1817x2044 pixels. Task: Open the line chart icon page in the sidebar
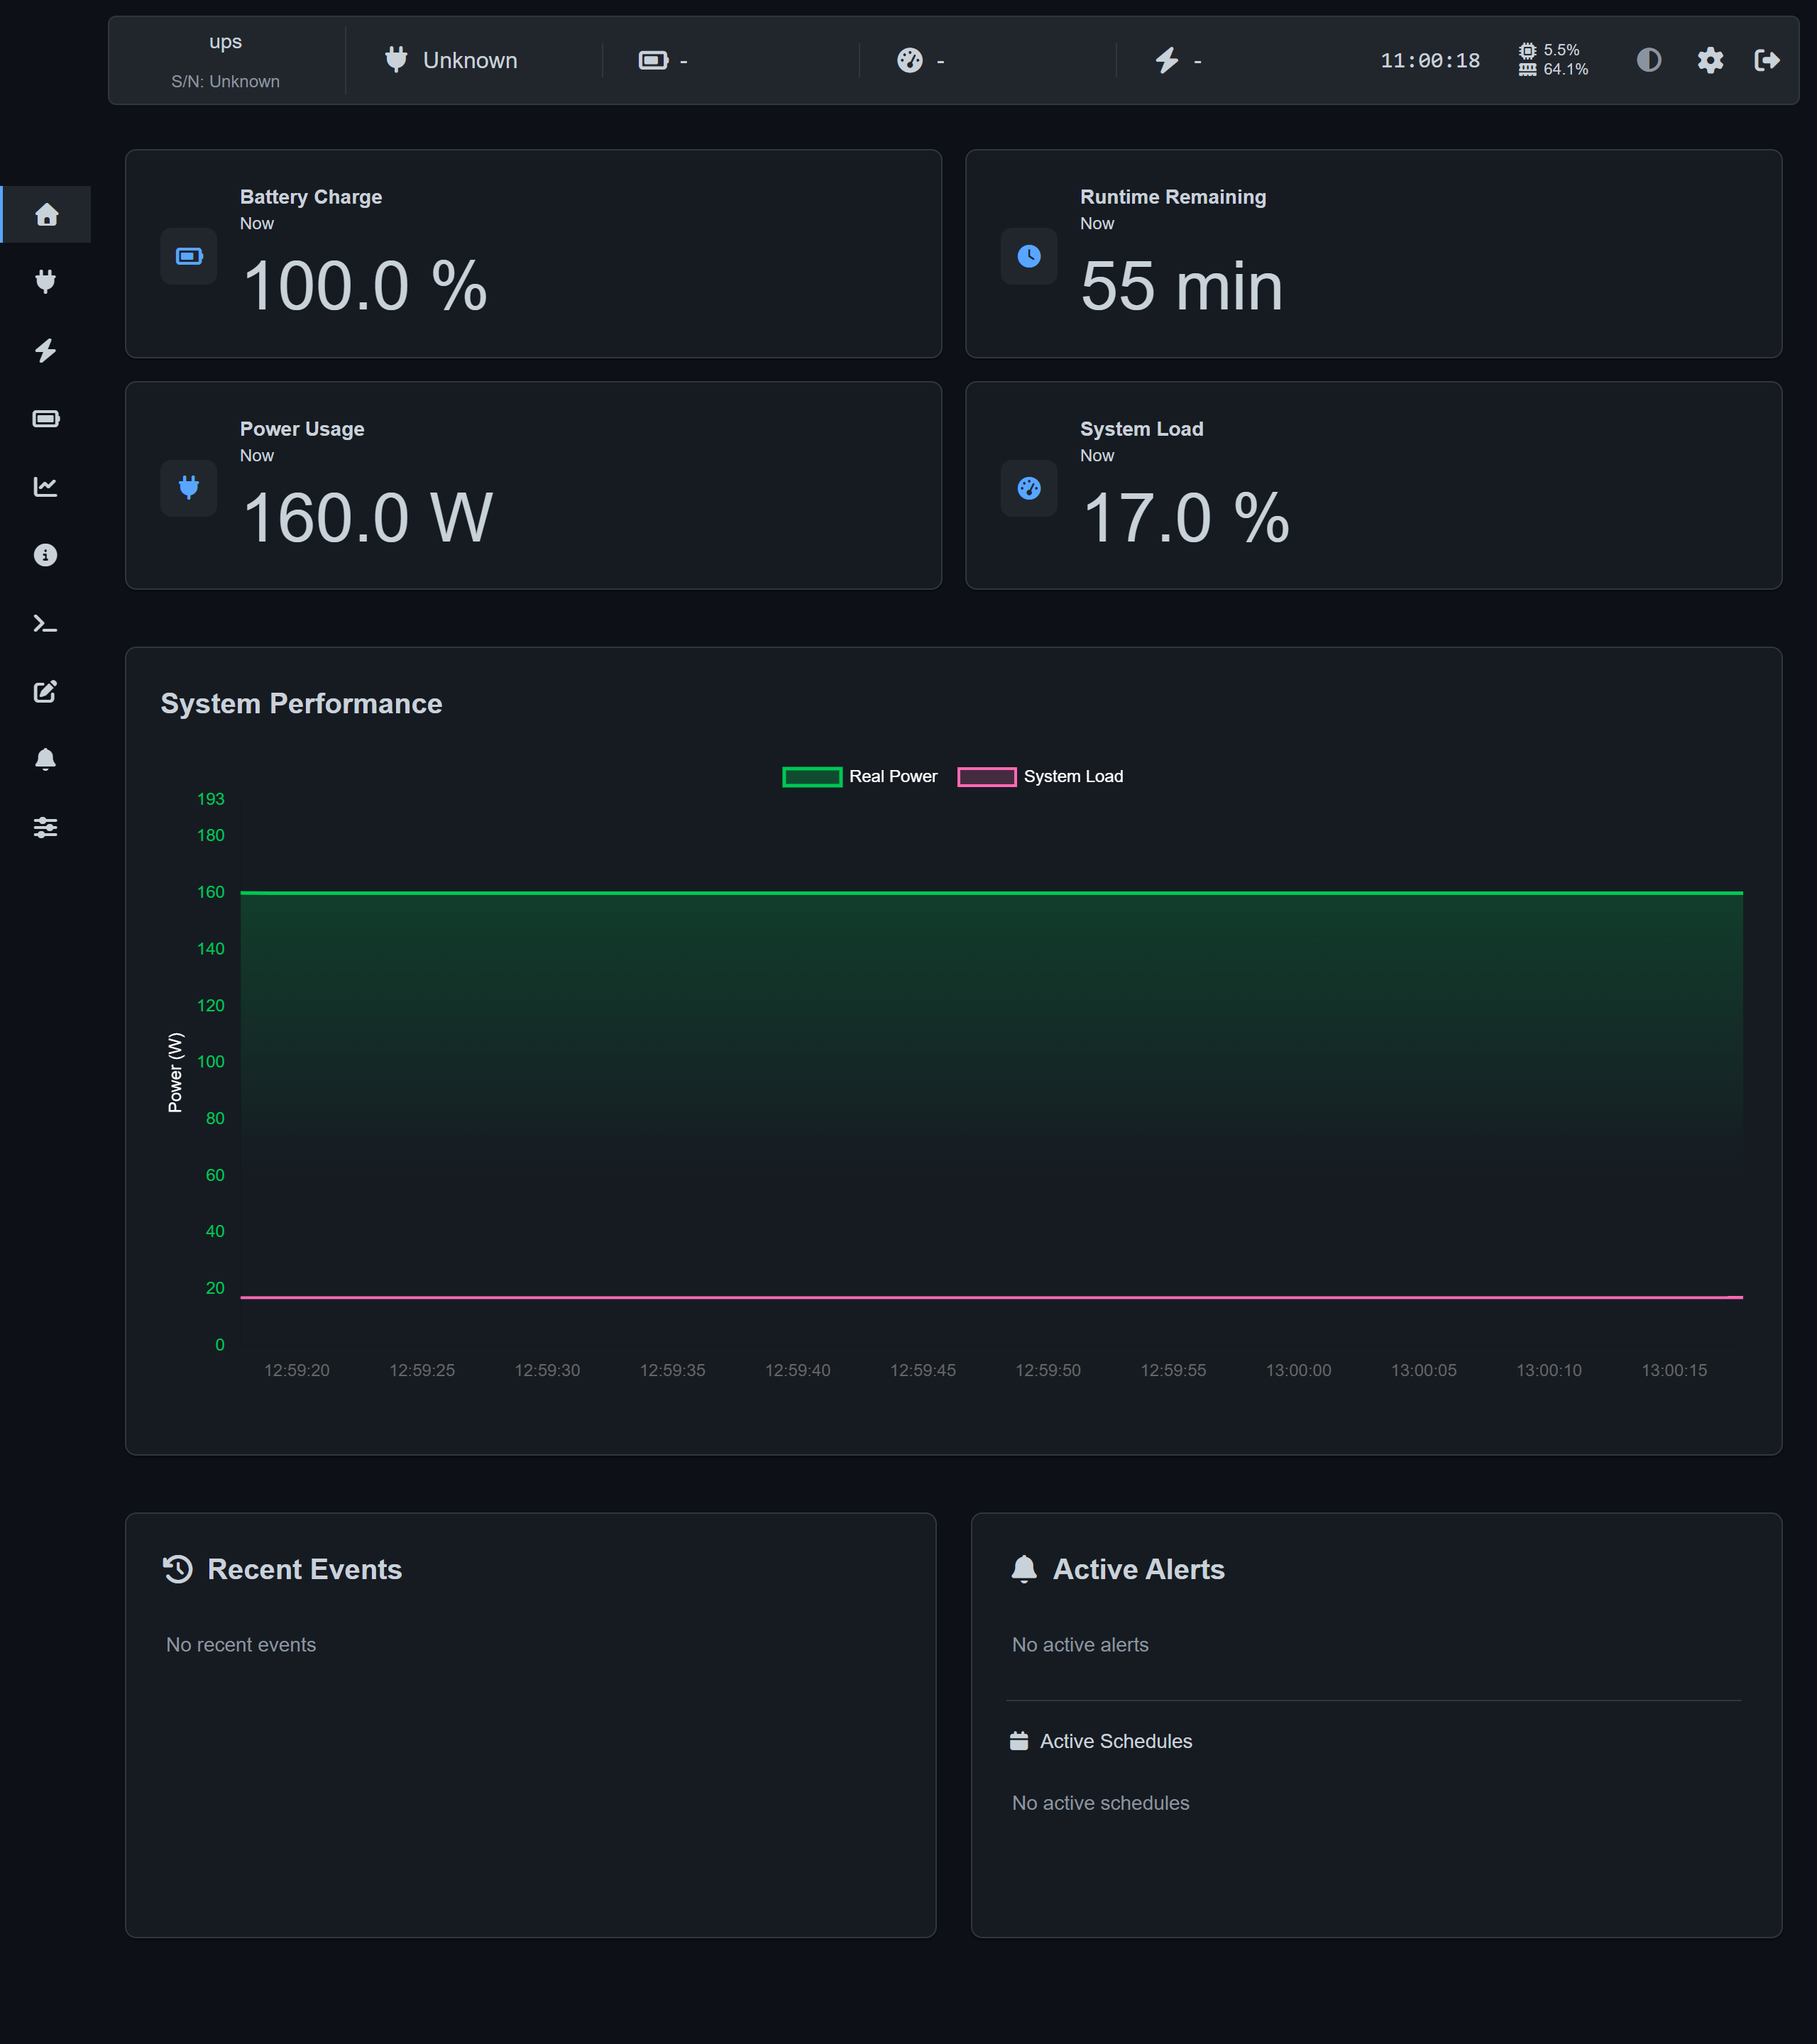[46, 487]
